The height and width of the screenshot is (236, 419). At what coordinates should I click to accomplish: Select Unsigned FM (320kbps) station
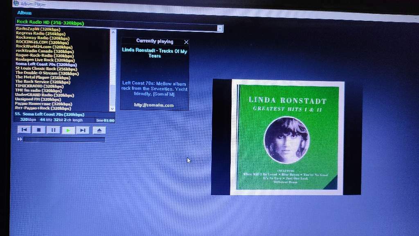click(38, 99)
